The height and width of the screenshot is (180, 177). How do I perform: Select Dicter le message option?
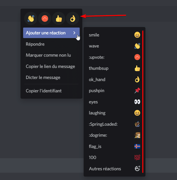43,77
